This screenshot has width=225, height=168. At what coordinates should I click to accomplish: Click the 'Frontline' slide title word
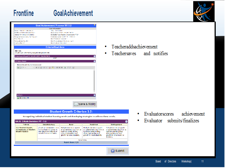[x=24, y=13]
